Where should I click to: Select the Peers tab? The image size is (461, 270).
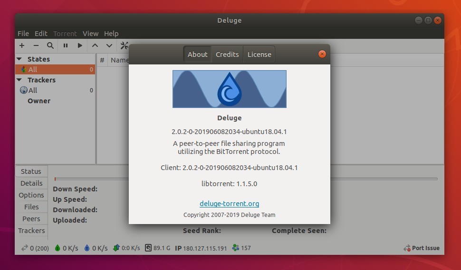(x=31, y=219)
